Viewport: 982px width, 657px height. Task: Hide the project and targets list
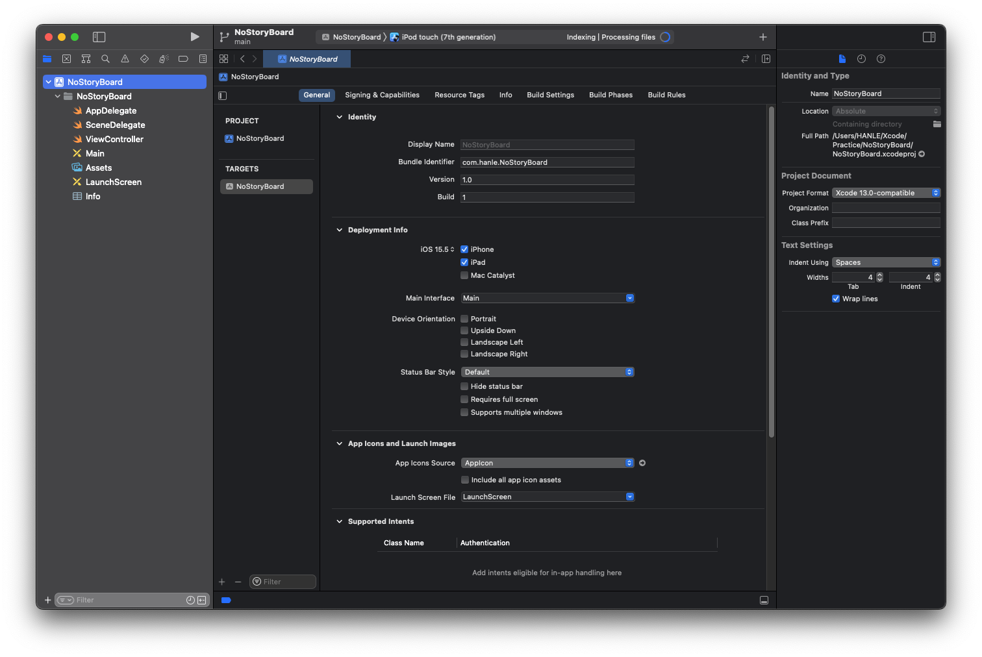pyautogui.click(x=223, y=95)
